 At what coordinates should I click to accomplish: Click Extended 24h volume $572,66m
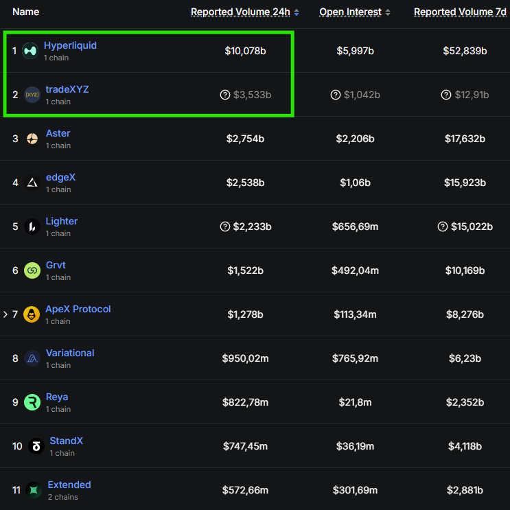(245, 490)
